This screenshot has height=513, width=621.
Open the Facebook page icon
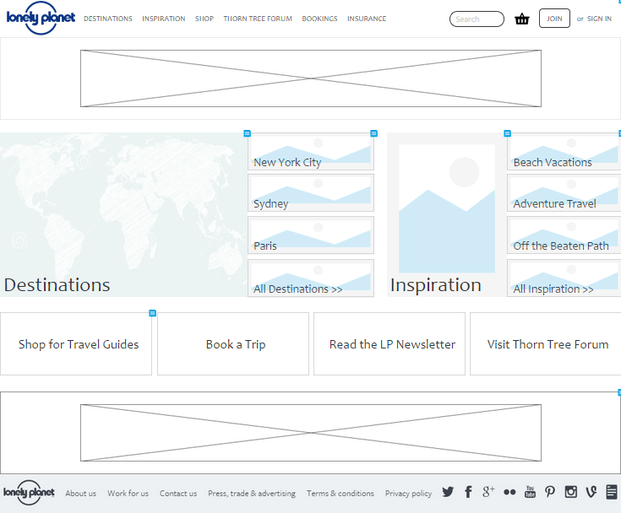tap(468, 492)
